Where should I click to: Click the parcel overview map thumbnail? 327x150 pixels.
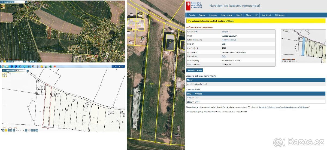click(303, 46)
